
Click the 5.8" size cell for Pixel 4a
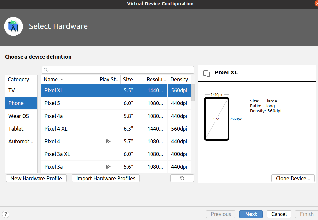click(x=132, y=116)
